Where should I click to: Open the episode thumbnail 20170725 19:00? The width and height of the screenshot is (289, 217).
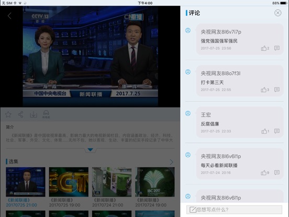click(x=69, y=182)
